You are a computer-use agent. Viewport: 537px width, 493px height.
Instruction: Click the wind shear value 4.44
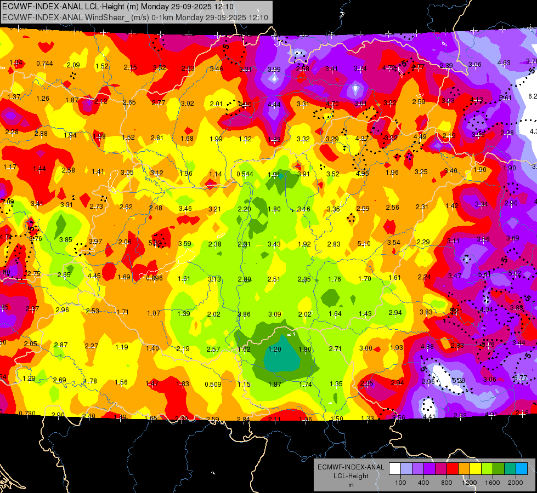pyautogui.click(x=274, y=105)
